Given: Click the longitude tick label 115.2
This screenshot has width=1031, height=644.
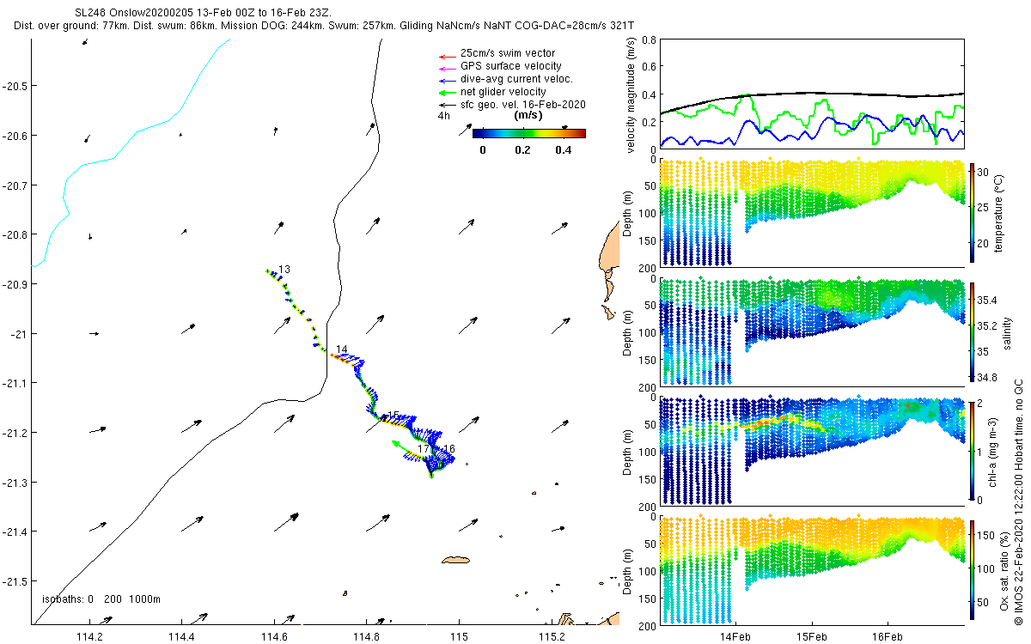Looking at the screenshot, I should coord(551,636).
